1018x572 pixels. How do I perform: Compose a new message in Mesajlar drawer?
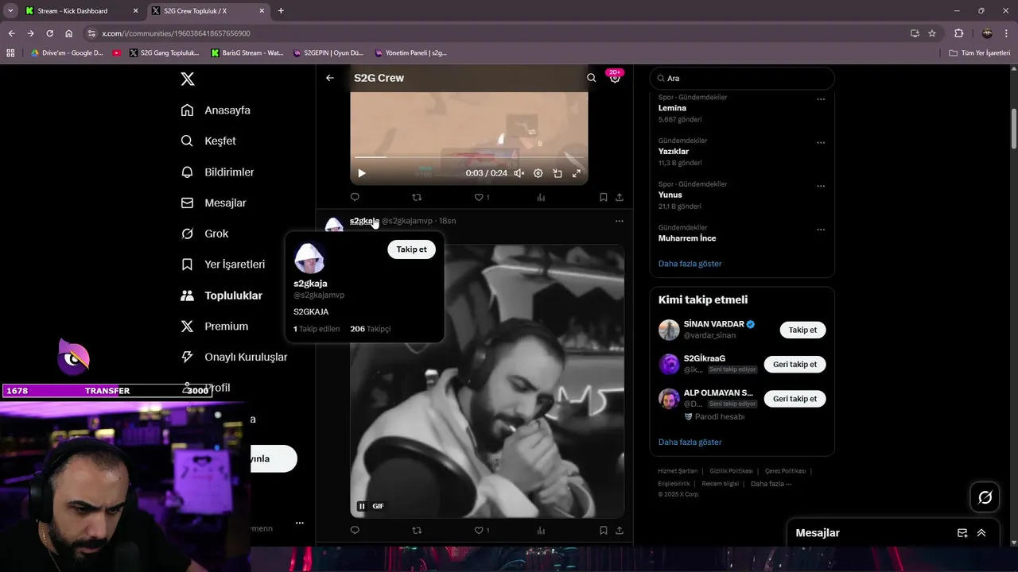tap(962, 533)
